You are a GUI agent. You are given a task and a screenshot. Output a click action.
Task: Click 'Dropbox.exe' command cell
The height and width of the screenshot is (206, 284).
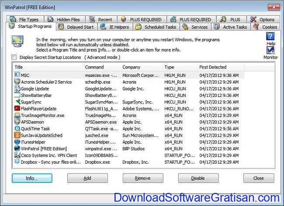97,162
